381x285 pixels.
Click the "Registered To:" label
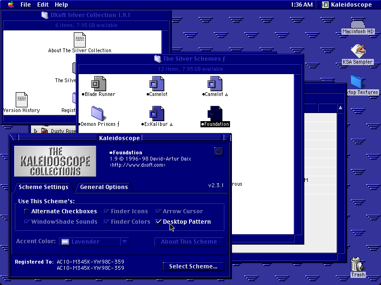pos(34,262)
